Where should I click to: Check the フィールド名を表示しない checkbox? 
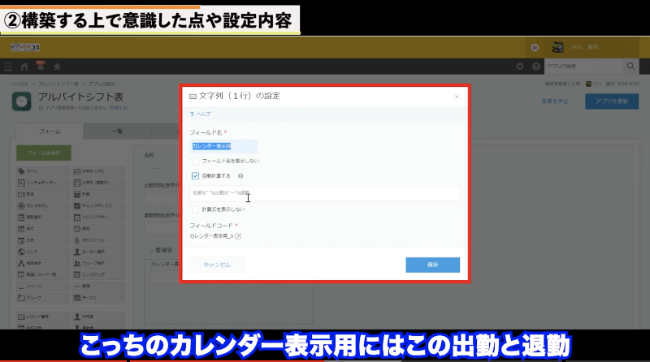point(195,161)
